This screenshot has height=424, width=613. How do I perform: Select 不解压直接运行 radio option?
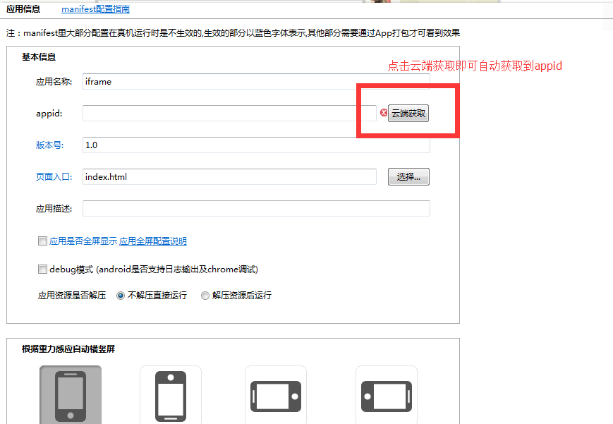pos(121,296)
